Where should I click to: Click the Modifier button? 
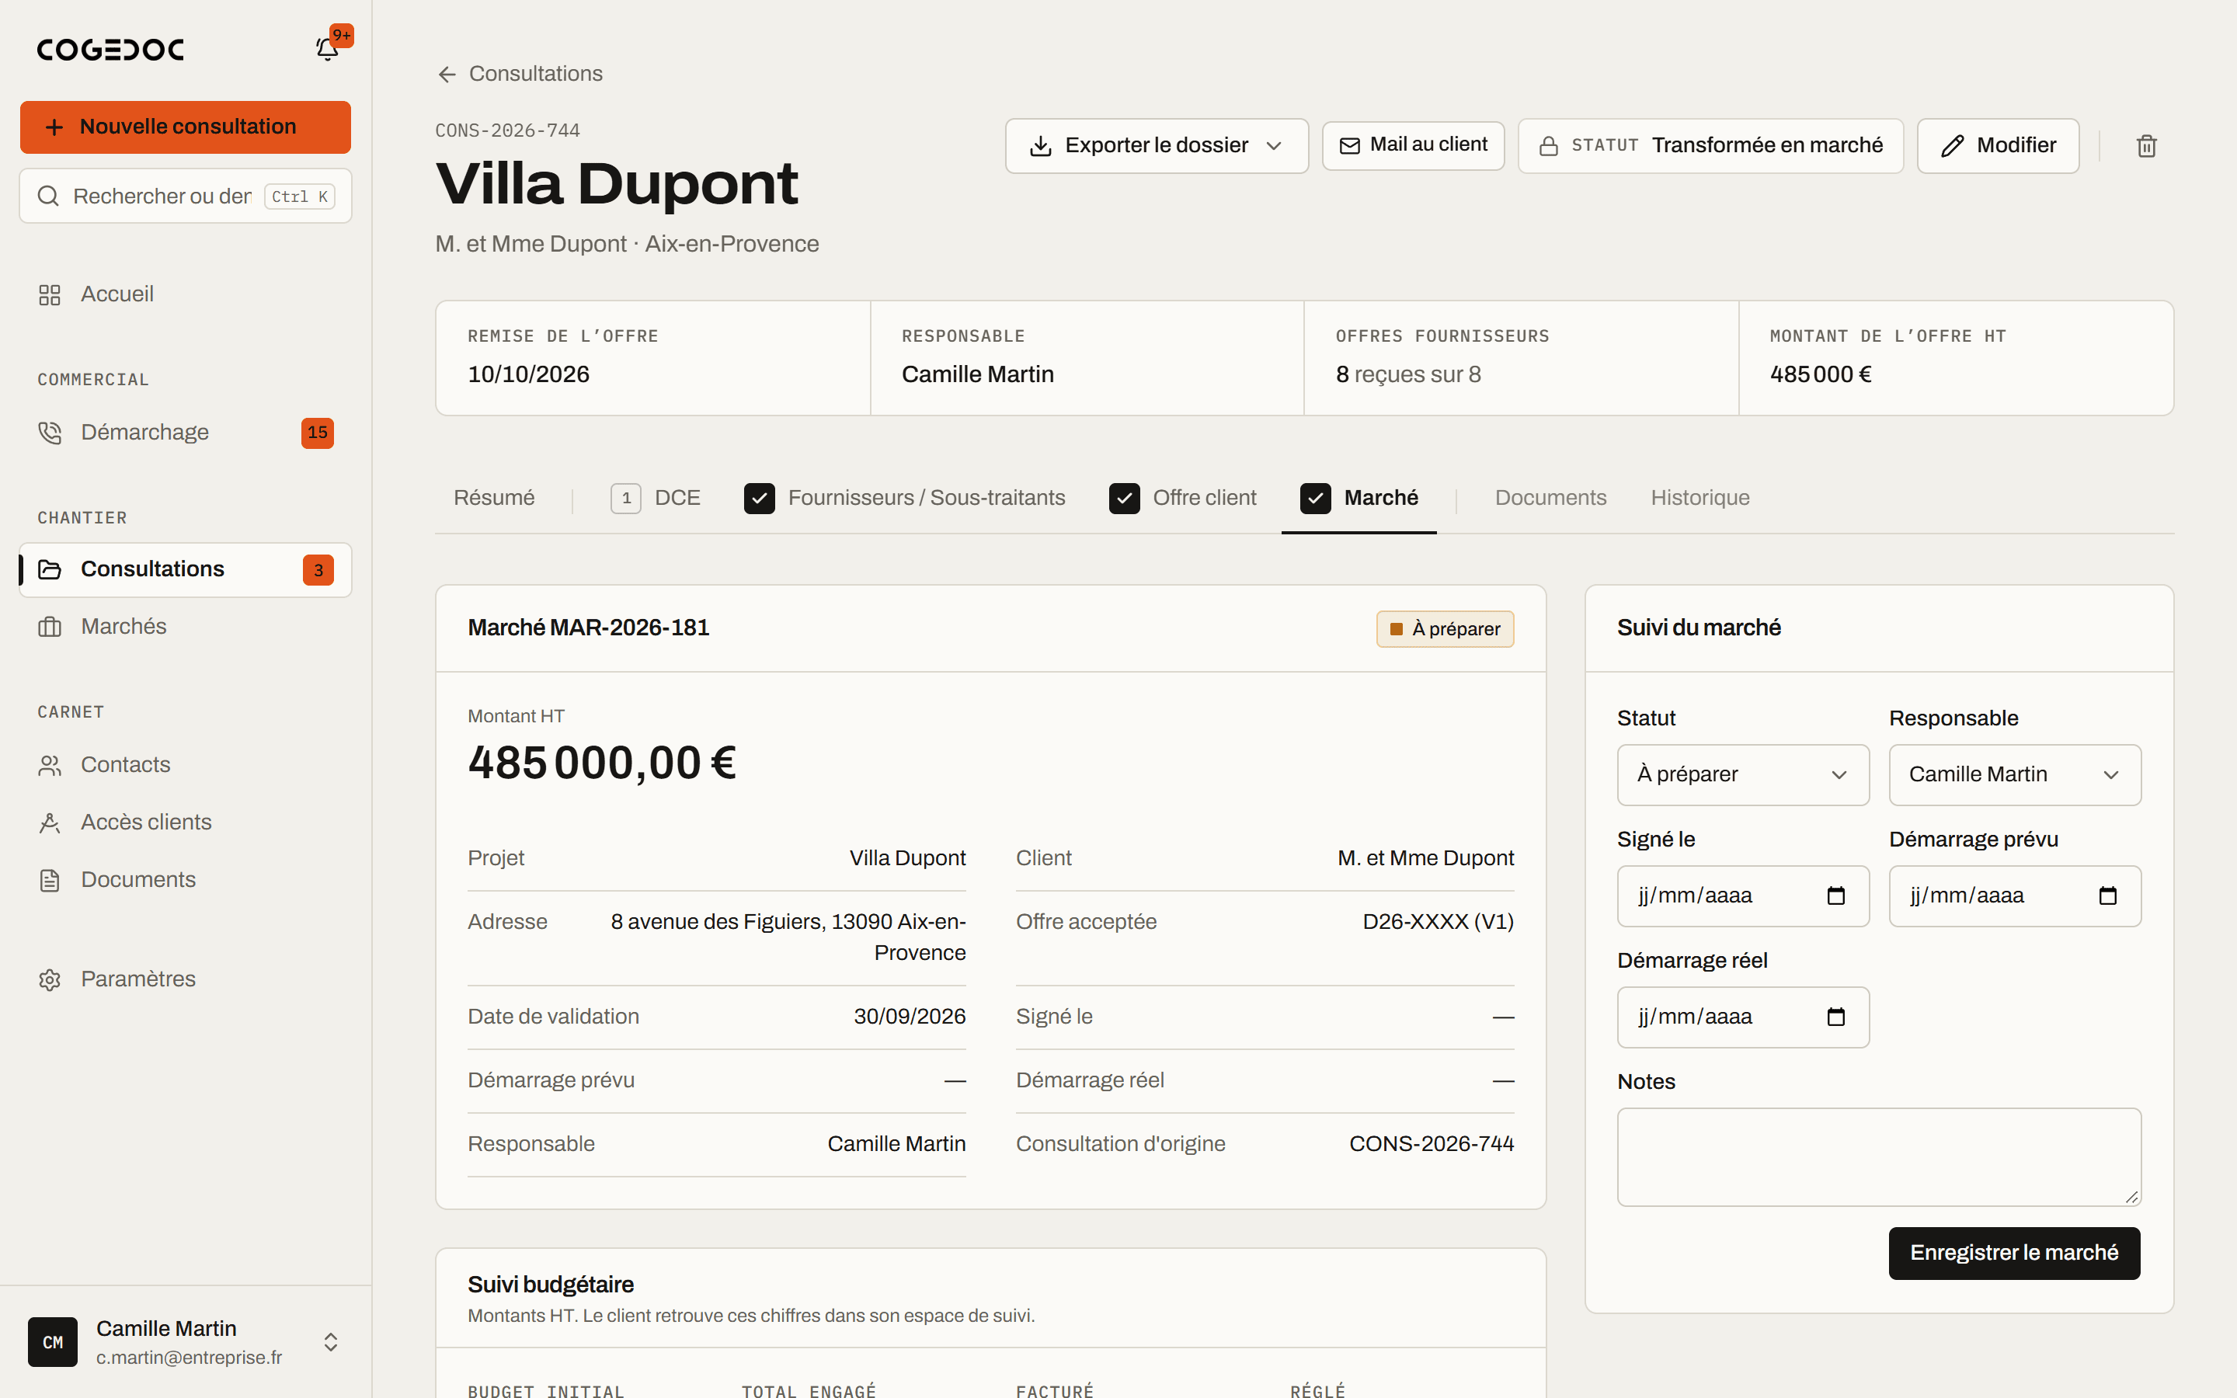click(x=1998, y=145)
